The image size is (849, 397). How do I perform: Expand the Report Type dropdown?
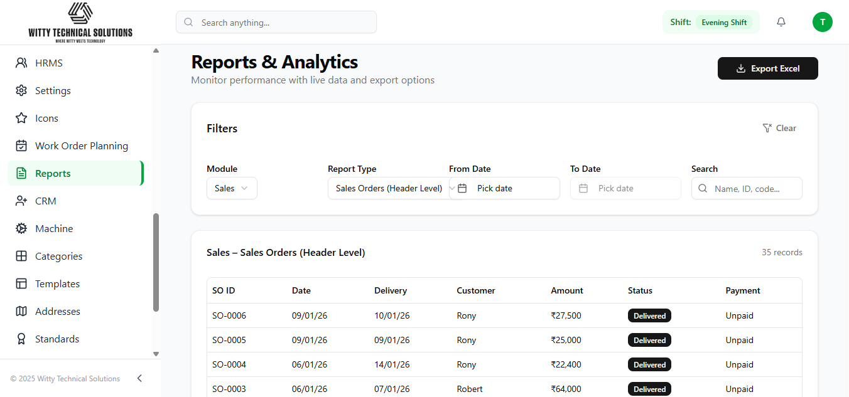(x=389, y=188)
